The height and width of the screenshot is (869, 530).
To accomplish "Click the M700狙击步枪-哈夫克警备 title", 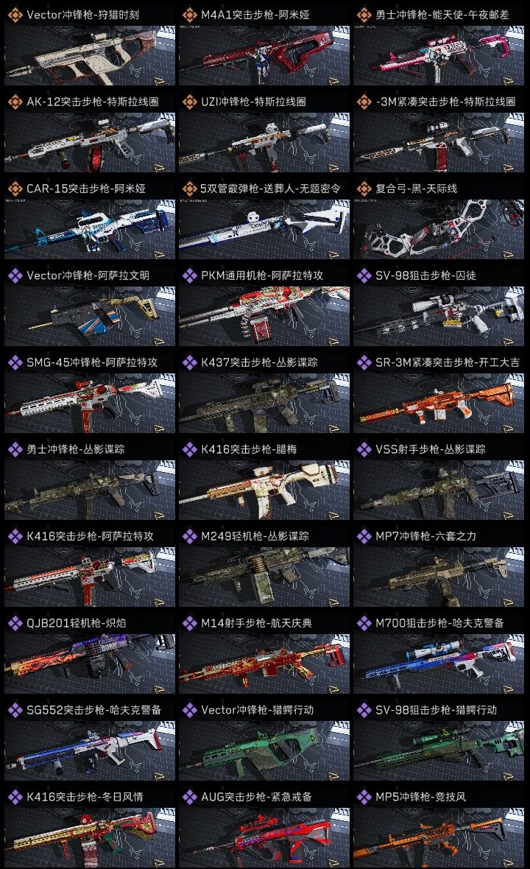I will click(x=439, y=623).
